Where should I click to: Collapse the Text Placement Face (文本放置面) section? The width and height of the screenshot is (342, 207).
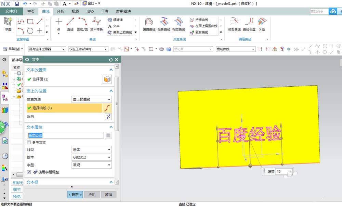111,70
